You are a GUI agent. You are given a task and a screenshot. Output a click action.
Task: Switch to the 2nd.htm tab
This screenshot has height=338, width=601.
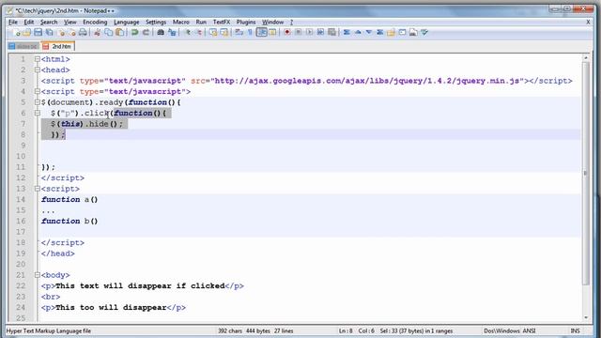58,46
